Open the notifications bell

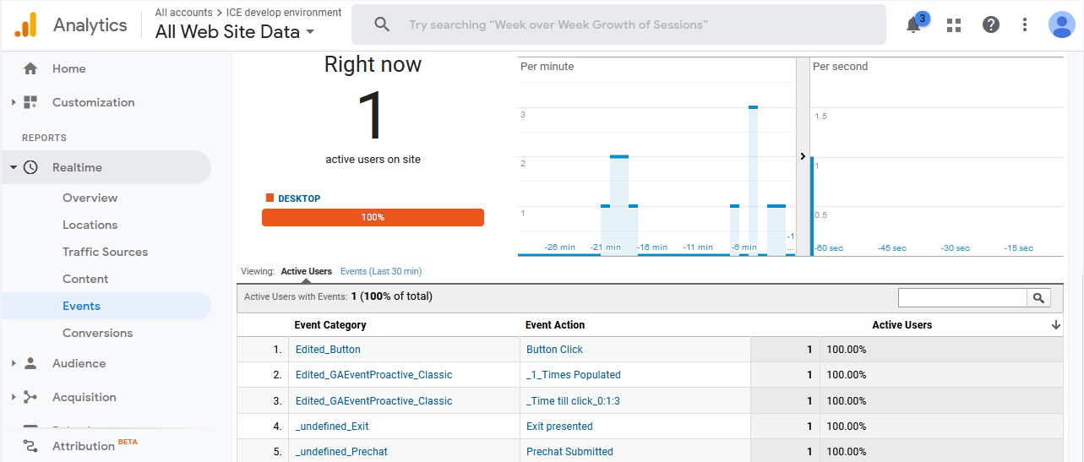coord(913,24)
